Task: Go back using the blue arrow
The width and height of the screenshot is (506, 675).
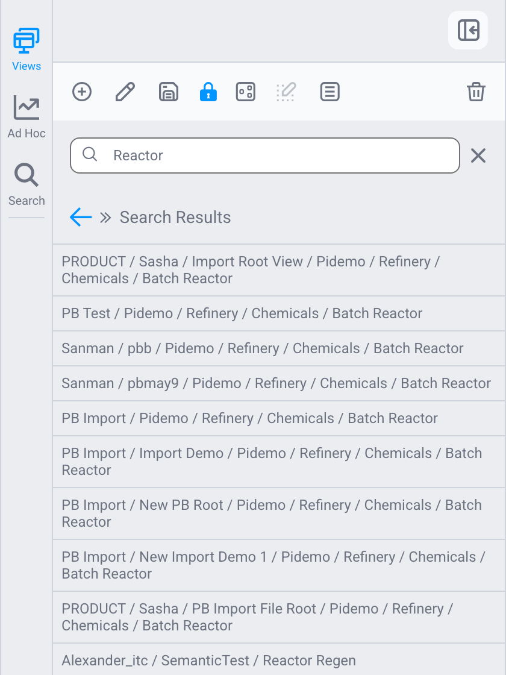Action: point(81,217)
